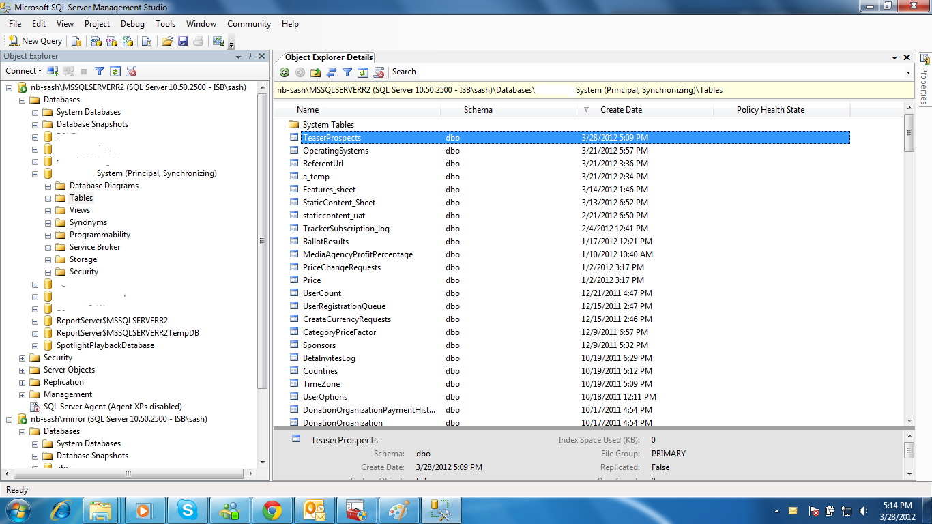This screenshot has width=932, height=524.
Task: Open the Project menu
Action: [x=97, y=24]
